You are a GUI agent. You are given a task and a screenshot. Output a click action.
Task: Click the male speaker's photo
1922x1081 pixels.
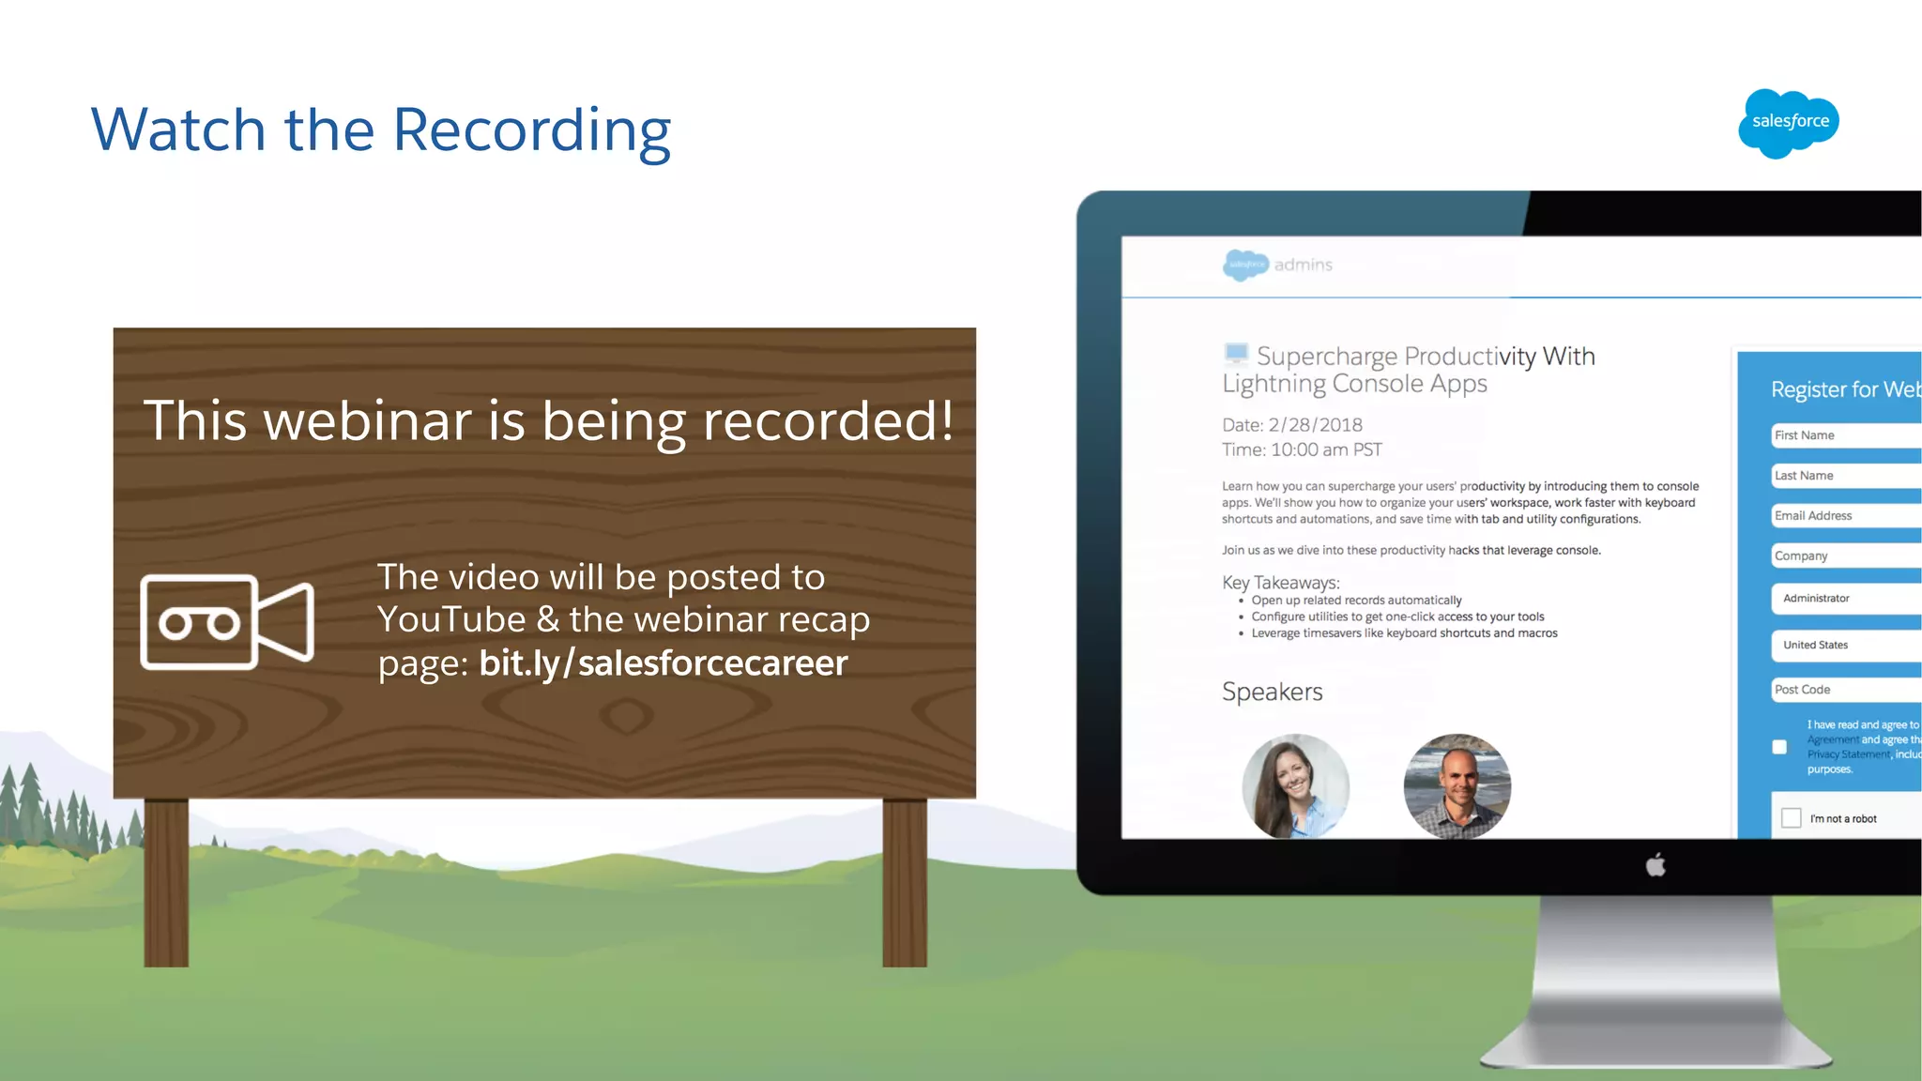1457,786
